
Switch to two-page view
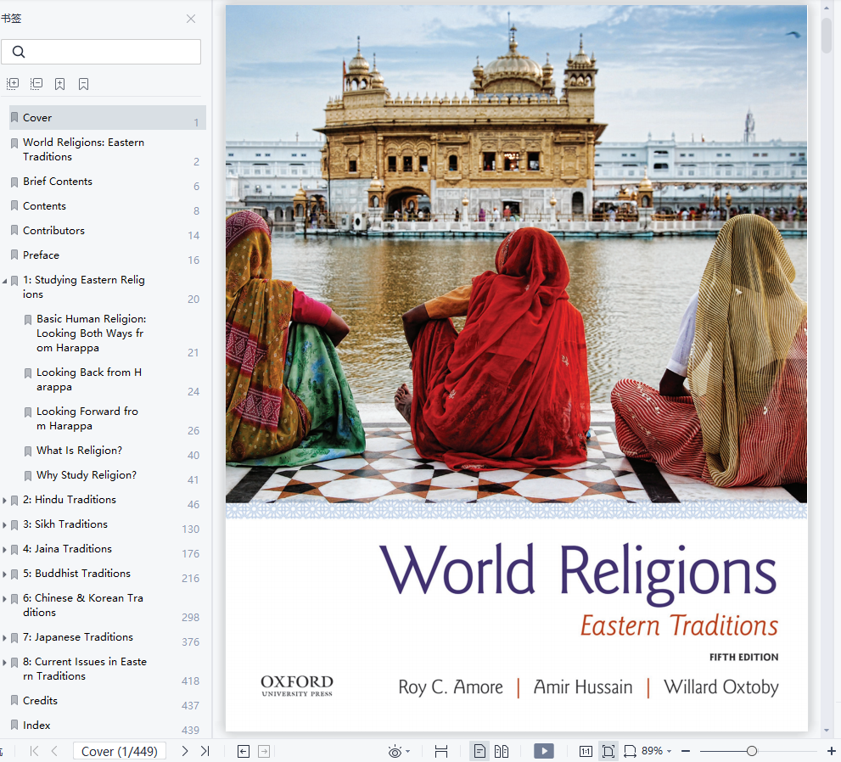point(502,751)
